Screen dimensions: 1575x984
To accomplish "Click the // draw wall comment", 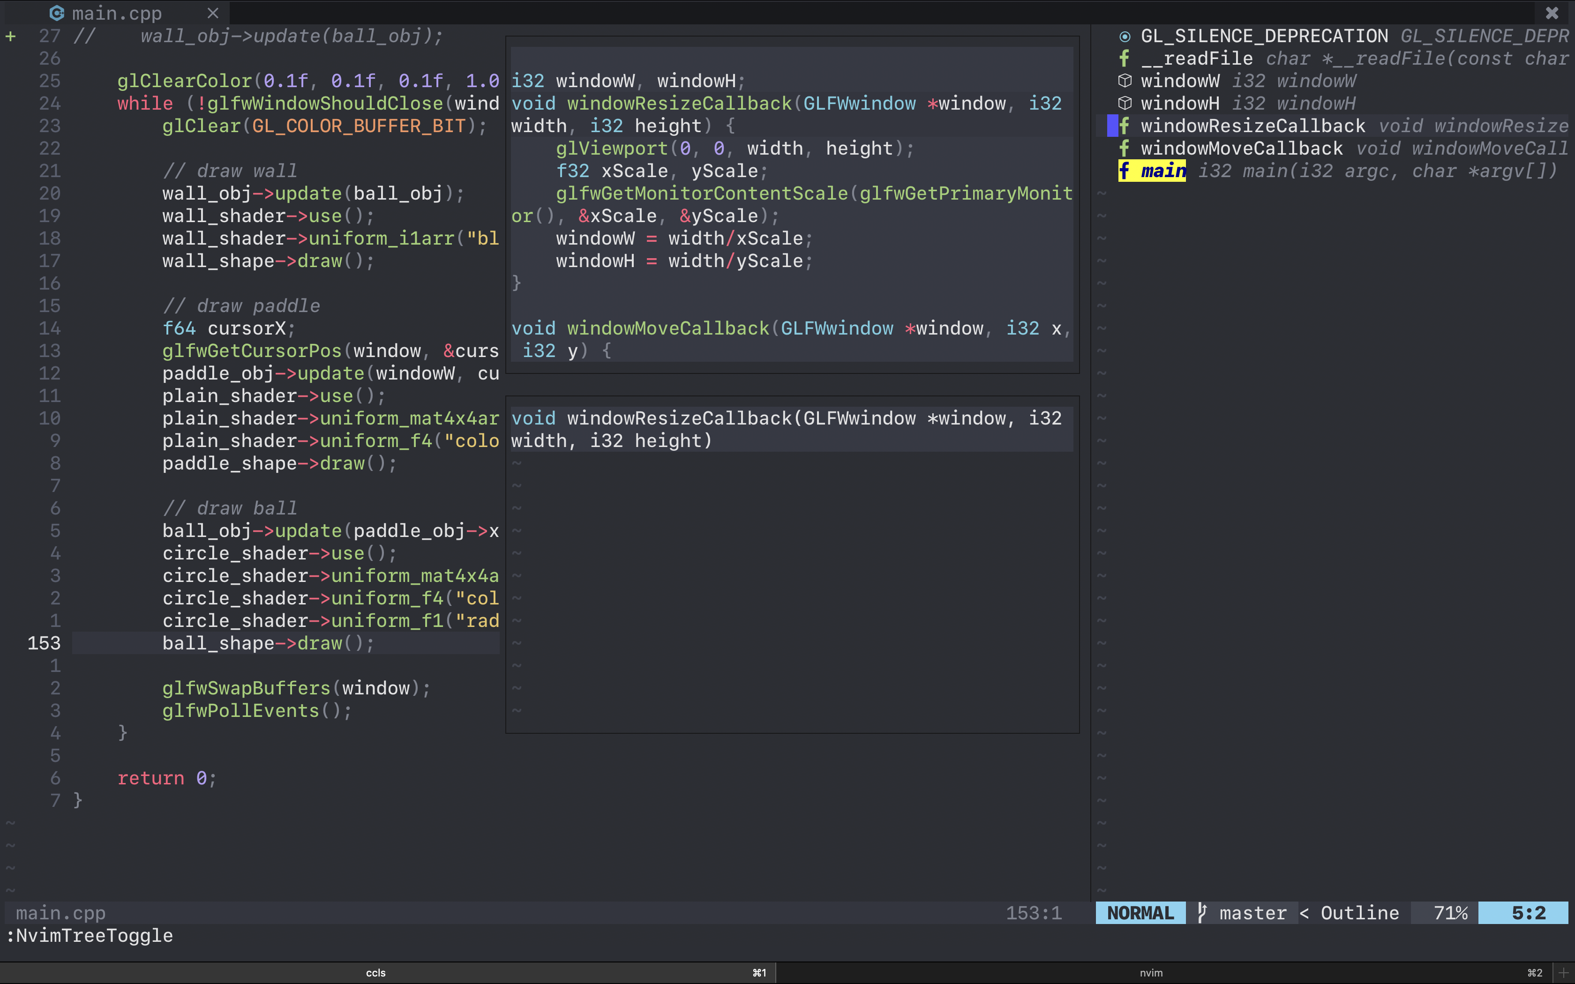I will pyautogui.click(x=230, y=171).
